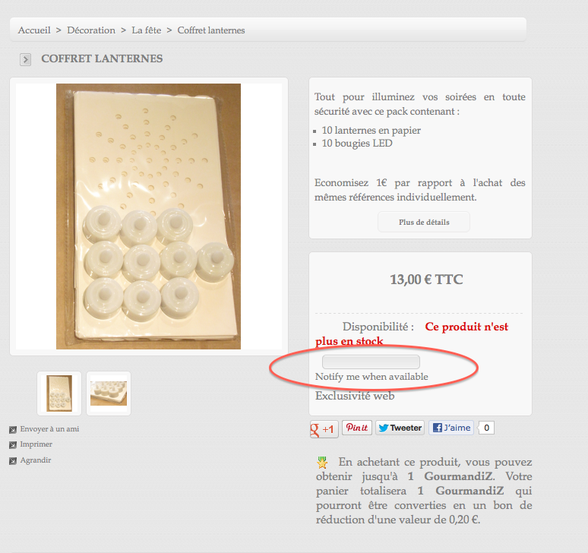Screen dimensions: 588x553
Task: Click the GourmandiZ star reward icon
Action: [322, 463]
